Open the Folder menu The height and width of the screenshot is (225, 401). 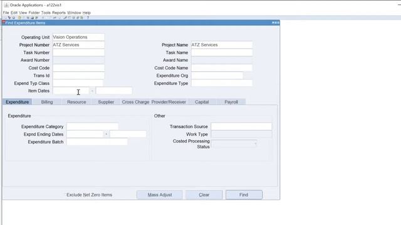point(34,12)
